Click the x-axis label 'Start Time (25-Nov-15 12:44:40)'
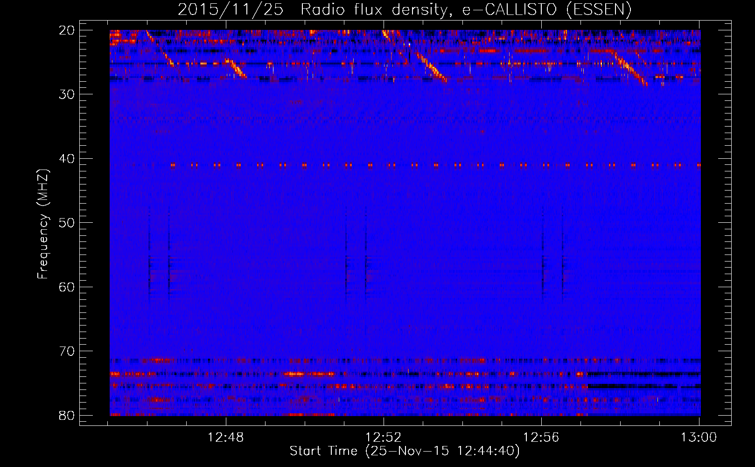This screenshot has height=467, width=755. click(x=405, y=451)
